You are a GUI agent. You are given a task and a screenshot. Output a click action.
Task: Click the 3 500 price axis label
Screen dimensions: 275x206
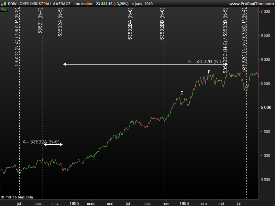tap(265, 180)
